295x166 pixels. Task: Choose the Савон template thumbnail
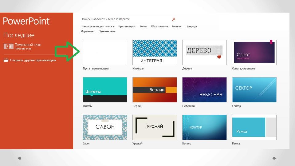pos(105,127)
